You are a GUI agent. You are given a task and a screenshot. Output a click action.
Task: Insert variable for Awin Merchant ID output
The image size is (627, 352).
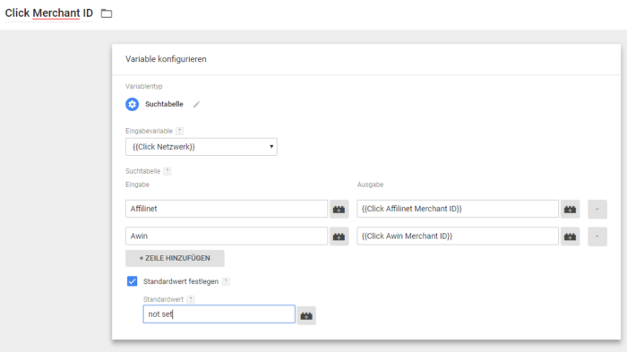click(570, 236)
